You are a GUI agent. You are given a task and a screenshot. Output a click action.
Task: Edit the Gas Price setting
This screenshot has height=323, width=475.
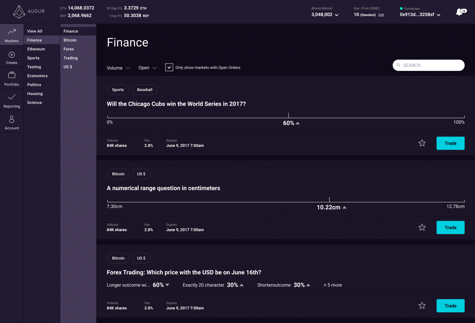coord(381,15)
